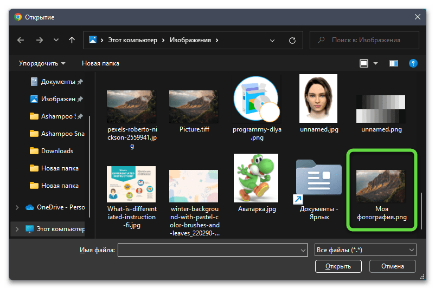435x289 pixels.
Task: Select the Моя фотография.png thumbnail
Action: coord(381,191)
